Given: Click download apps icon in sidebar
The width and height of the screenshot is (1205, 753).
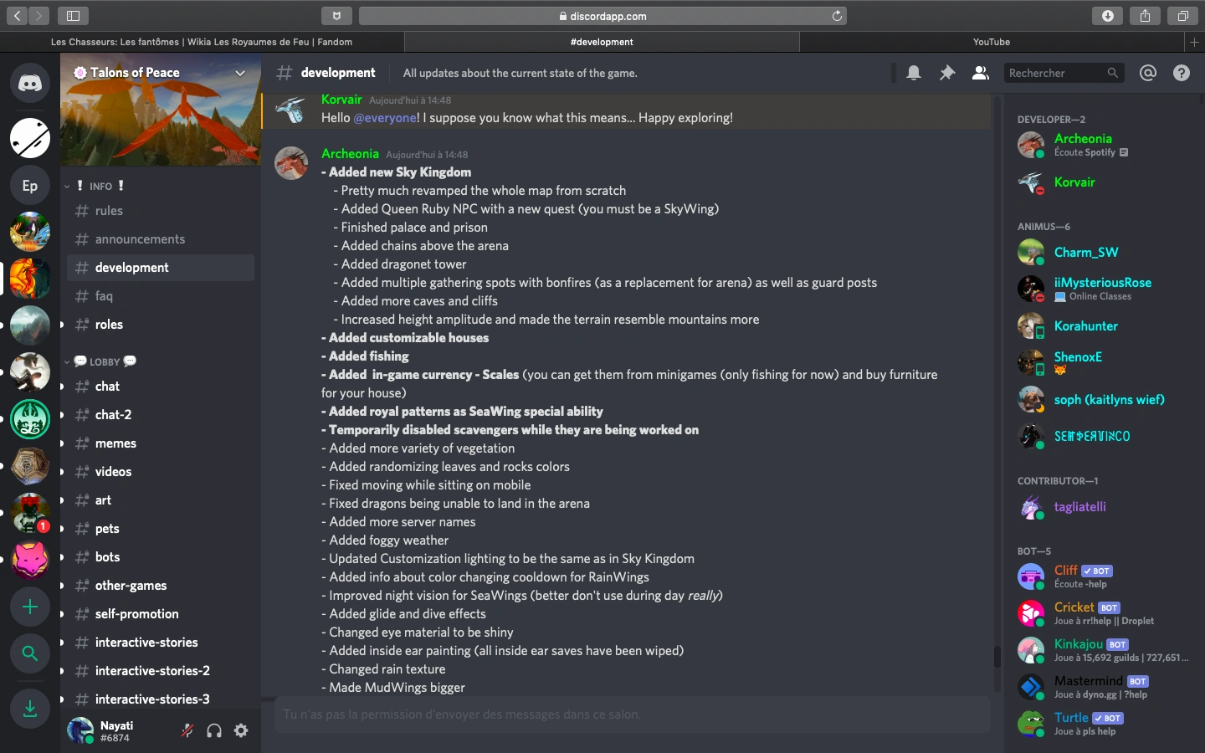Looking at the screenshot, I should click(x=30, y=709).
